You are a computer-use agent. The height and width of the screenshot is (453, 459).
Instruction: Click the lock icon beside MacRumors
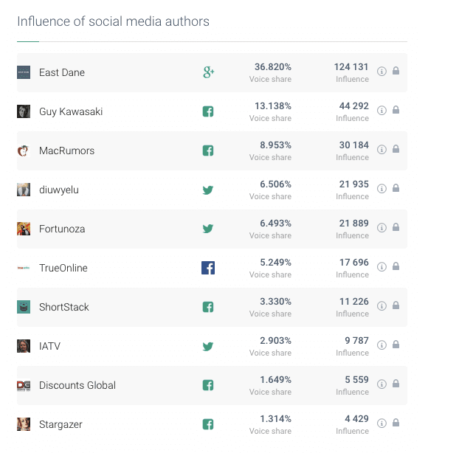396,150
